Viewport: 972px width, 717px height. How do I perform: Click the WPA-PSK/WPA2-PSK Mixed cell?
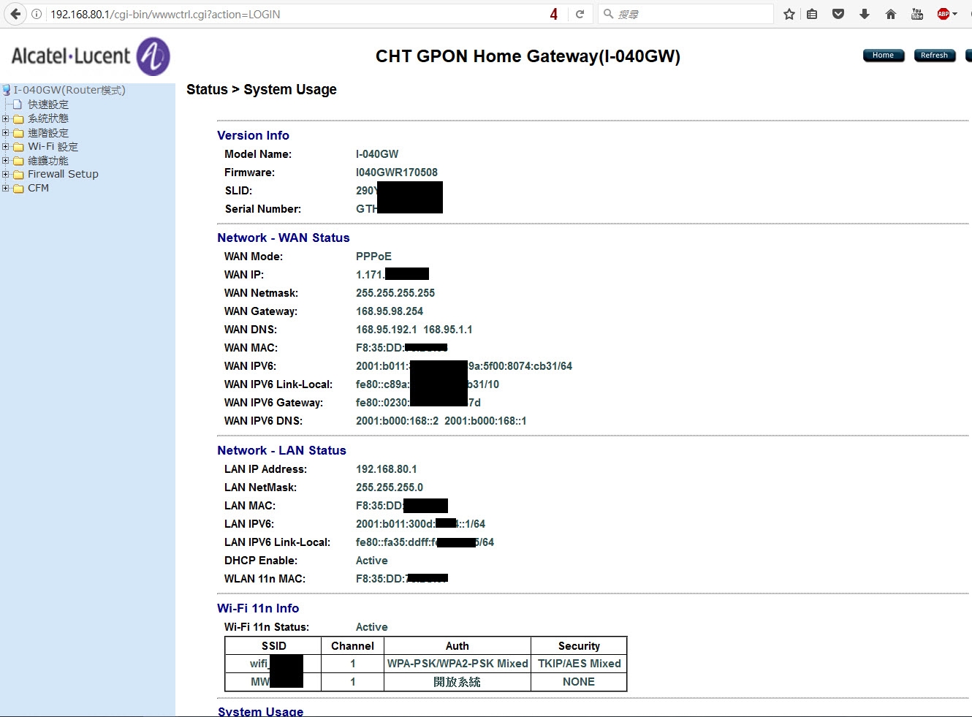(x=457, y=664)
